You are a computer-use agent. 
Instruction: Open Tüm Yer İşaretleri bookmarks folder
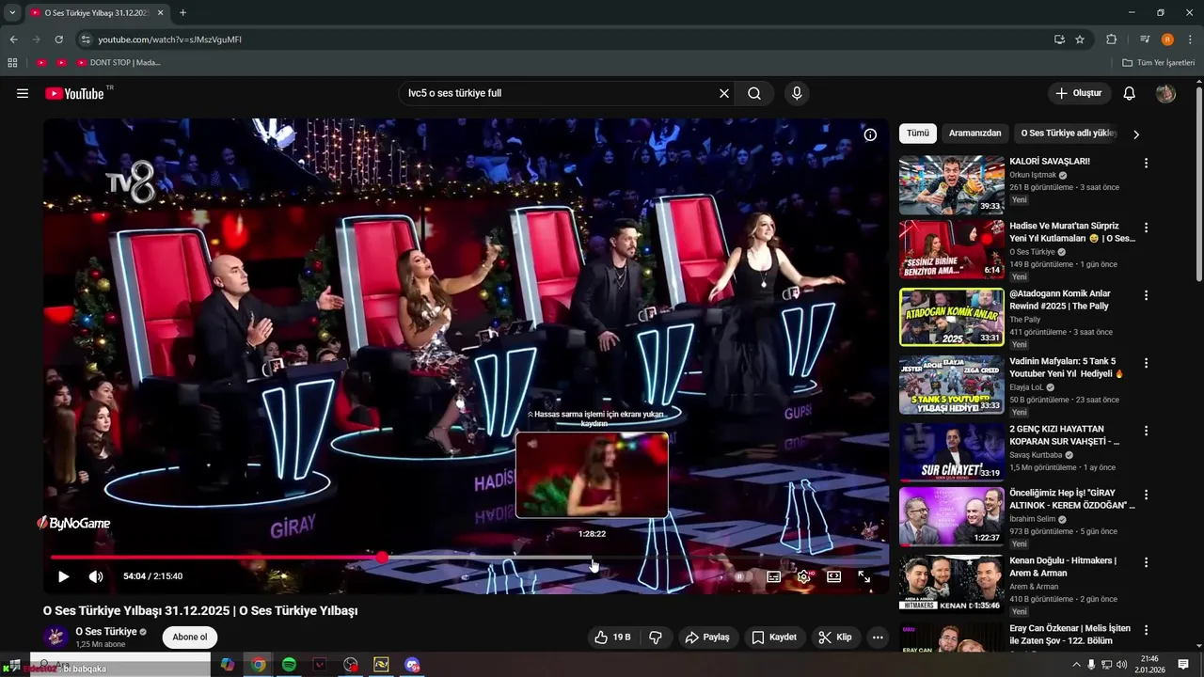coord(1158,62)
